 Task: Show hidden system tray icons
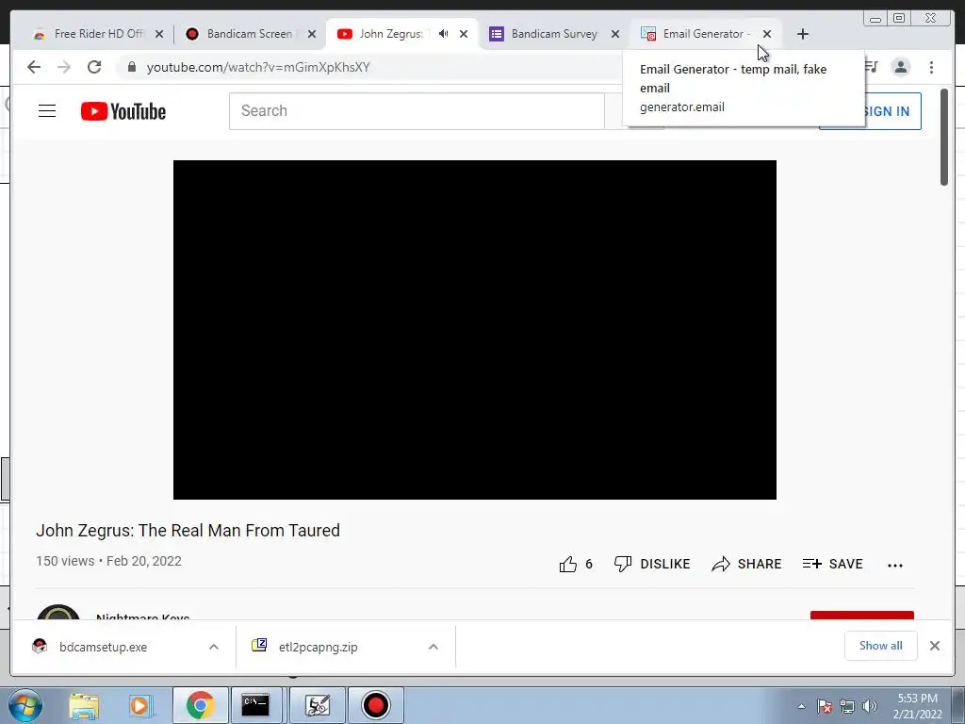[x=801, y=706]
